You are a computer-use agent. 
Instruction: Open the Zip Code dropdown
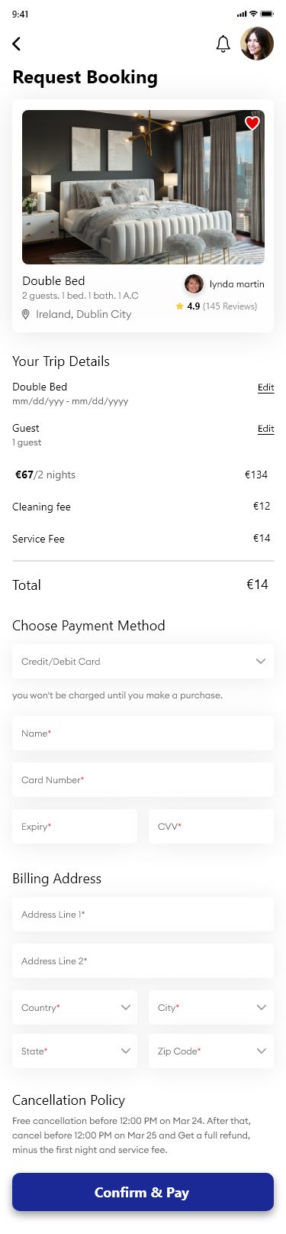coord(211,1051)
